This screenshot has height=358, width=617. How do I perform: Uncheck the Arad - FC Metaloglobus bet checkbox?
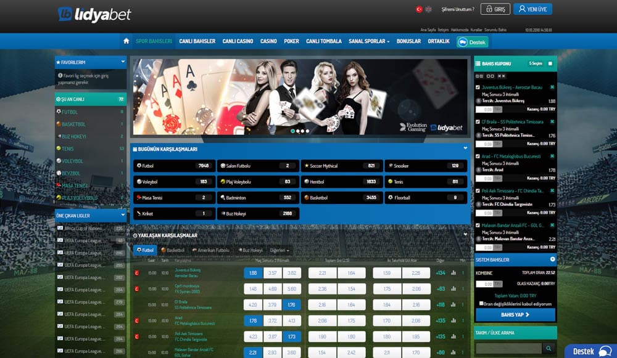[x=478, y=157]
